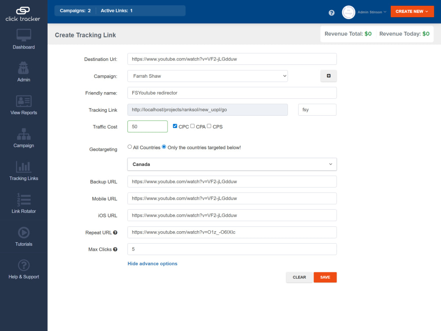441x331 pixels.
Task: Click the SAVE button
Action: pyautogui.click(x=325, y=277)
